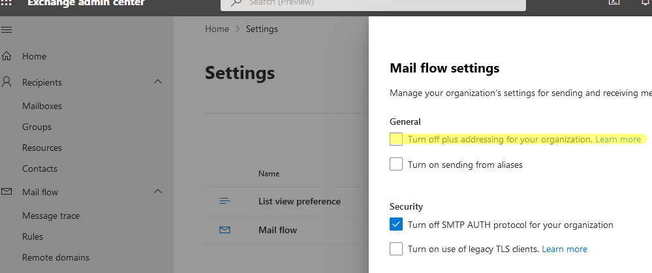Open Groups in the sidebar
The height and width of the screenshot is (273, 652).
[x=37, y=127]
